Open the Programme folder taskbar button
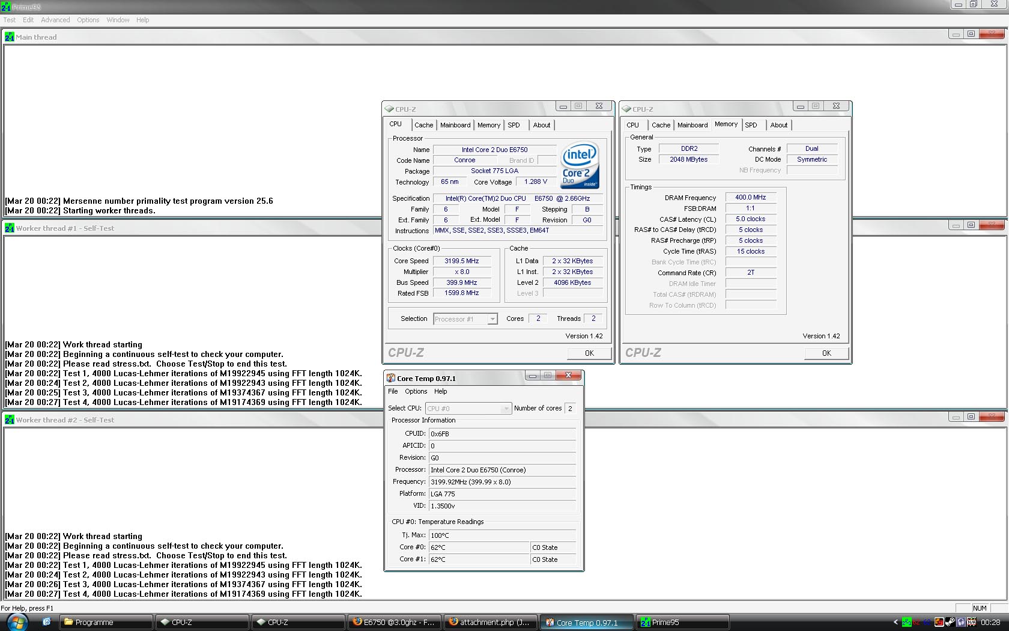This screenshot has width=1009, height=631. coord(106,622)
